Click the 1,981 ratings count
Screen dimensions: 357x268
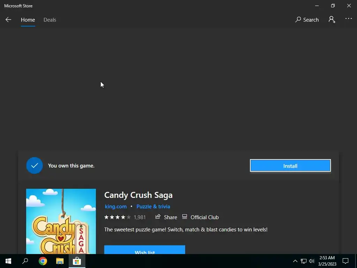tap(139, 217)
